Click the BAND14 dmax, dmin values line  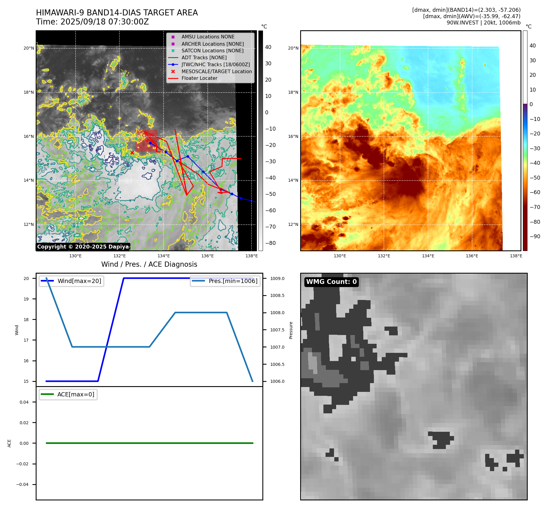click(466, 10)
